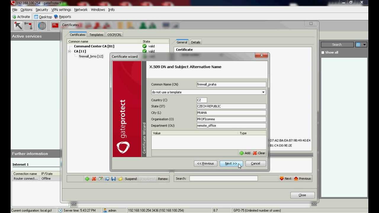Click the Router connect… row
This screenshot has height=213, width=379.
click(x=36, y=179)
